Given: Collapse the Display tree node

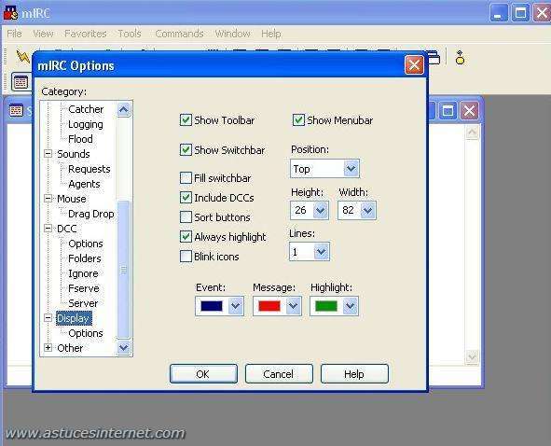Looking at the screenshot, I should tap(48, 318).
